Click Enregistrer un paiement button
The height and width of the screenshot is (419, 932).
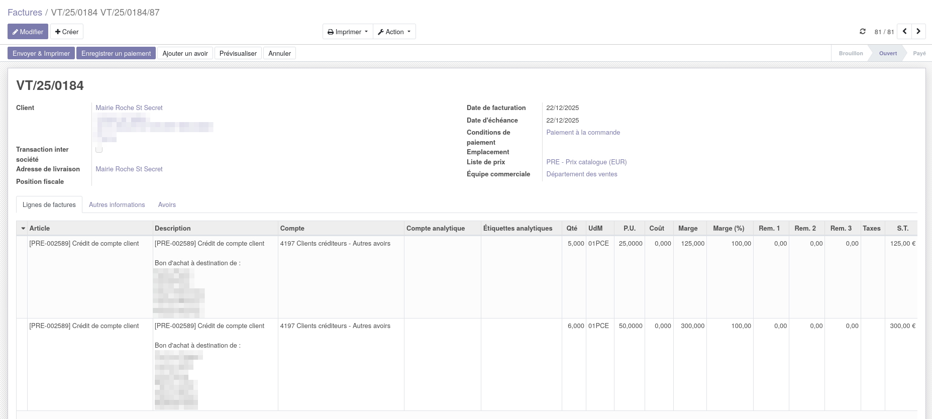116,53
